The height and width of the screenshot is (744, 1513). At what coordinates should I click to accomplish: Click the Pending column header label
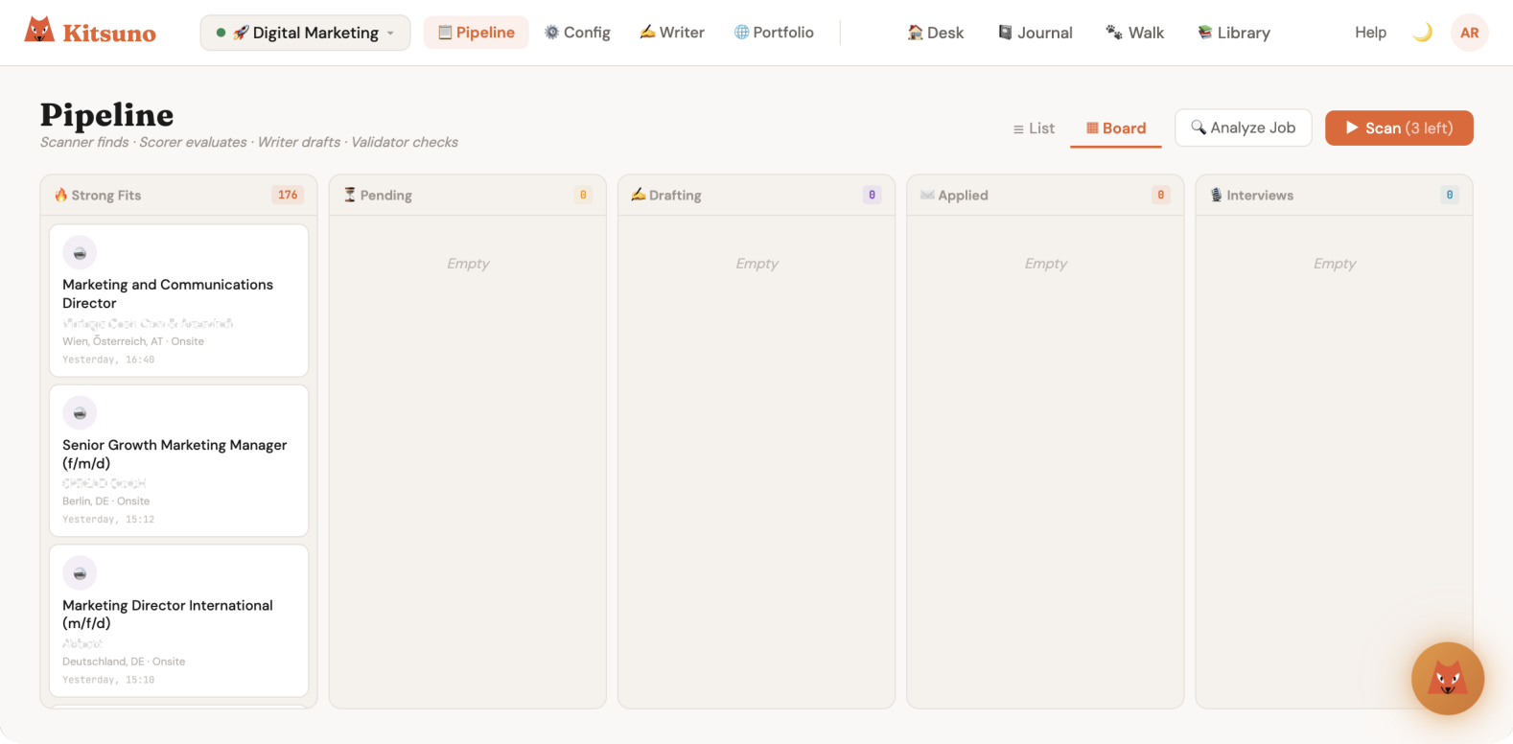[x=386, y=196]
